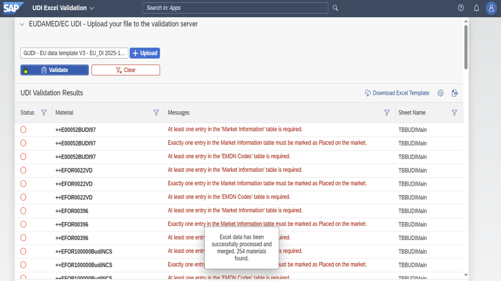Click the Validate button

point(55,70)
